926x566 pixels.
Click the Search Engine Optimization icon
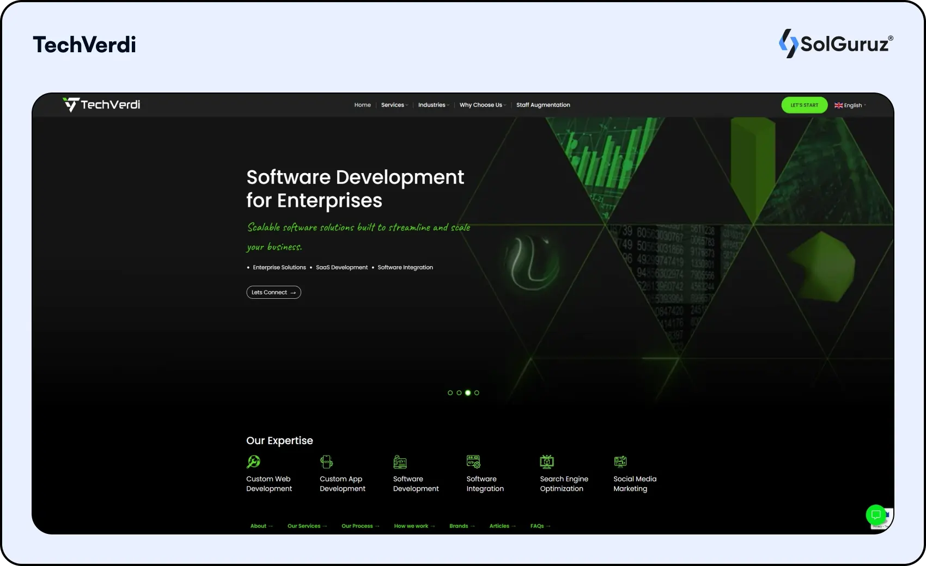(547, 462)
